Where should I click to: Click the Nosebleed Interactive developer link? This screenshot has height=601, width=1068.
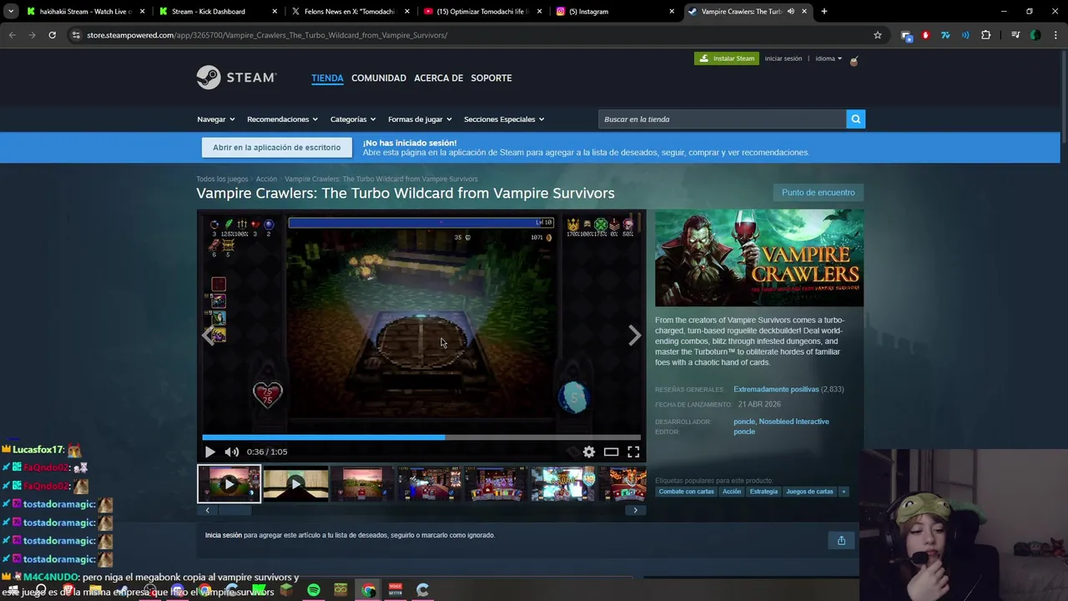click(793, 422)
